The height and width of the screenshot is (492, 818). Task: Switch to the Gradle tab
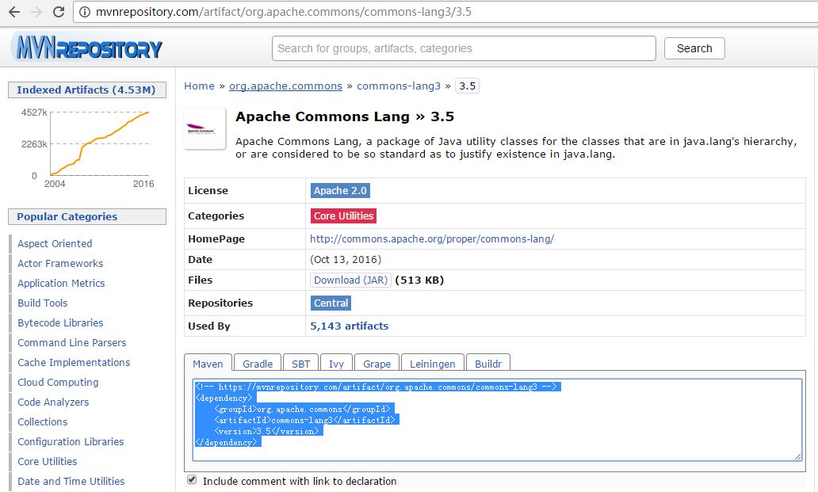[258, 364]
